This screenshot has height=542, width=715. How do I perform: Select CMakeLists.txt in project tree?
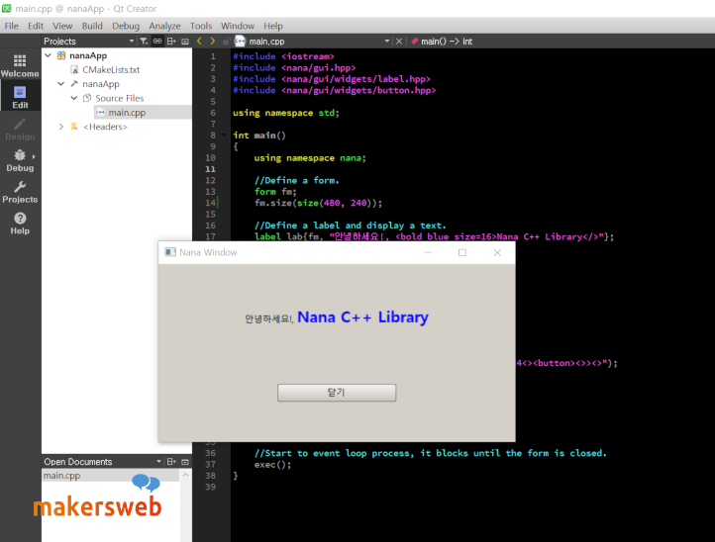click(x=111, y=70)
